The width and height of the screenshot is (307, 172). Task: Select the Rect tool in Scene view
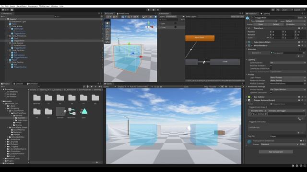pyautogui.click(x=107, y=35)
